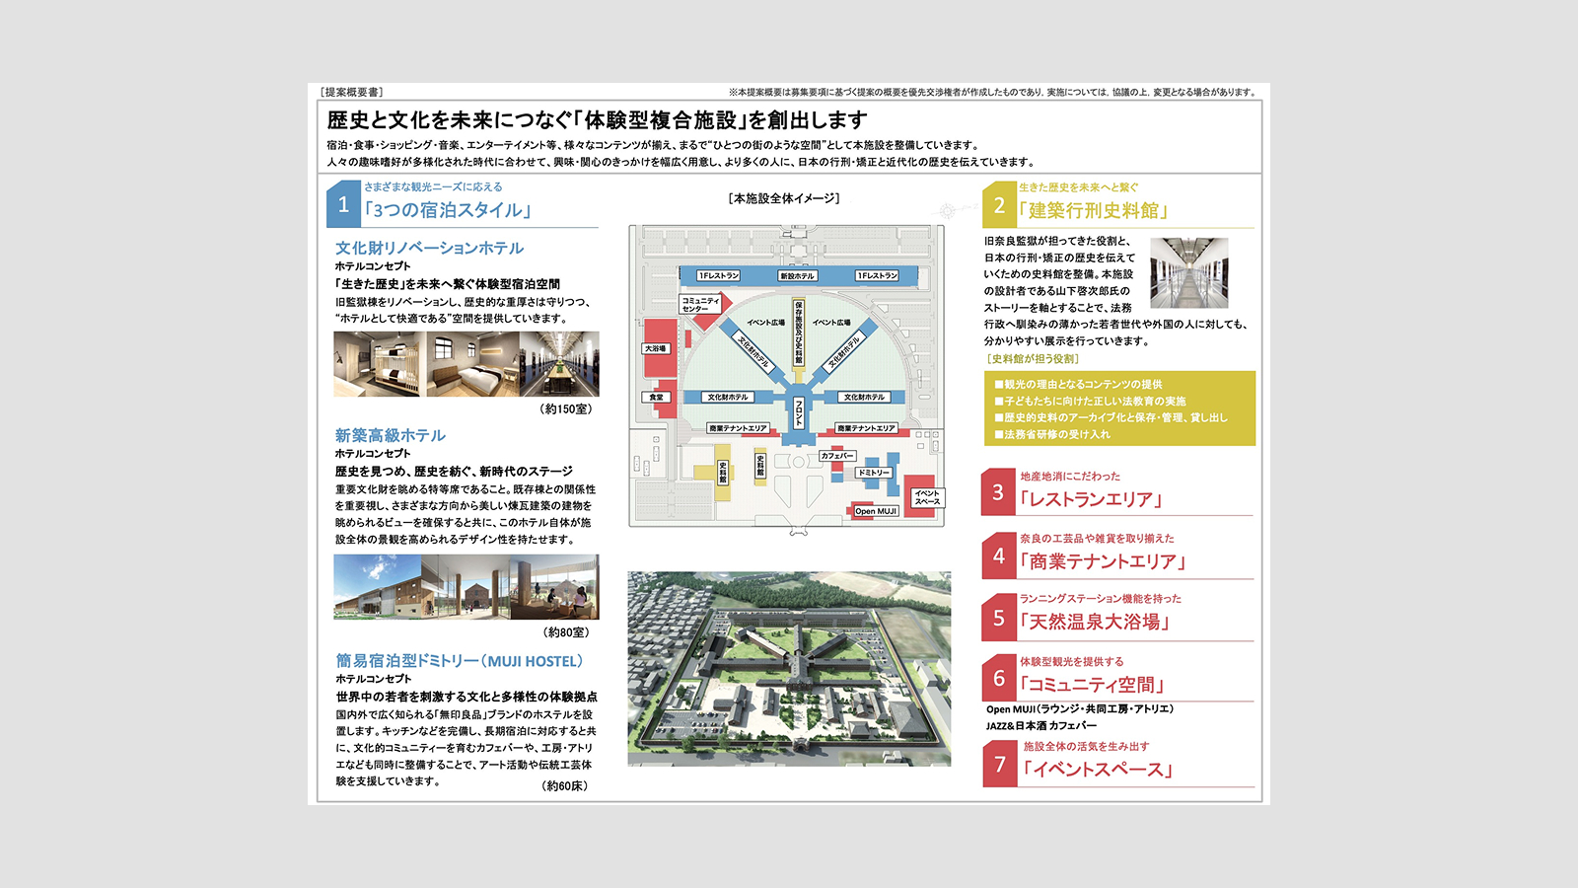Open the 新築高級ホテル heading
This screenshot has height=888, width=1578.
tap(390, 435)
